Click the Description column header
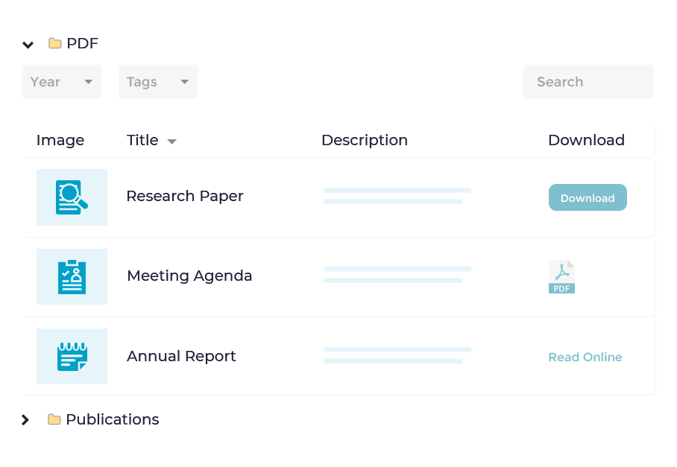 (x=365, y=140)
